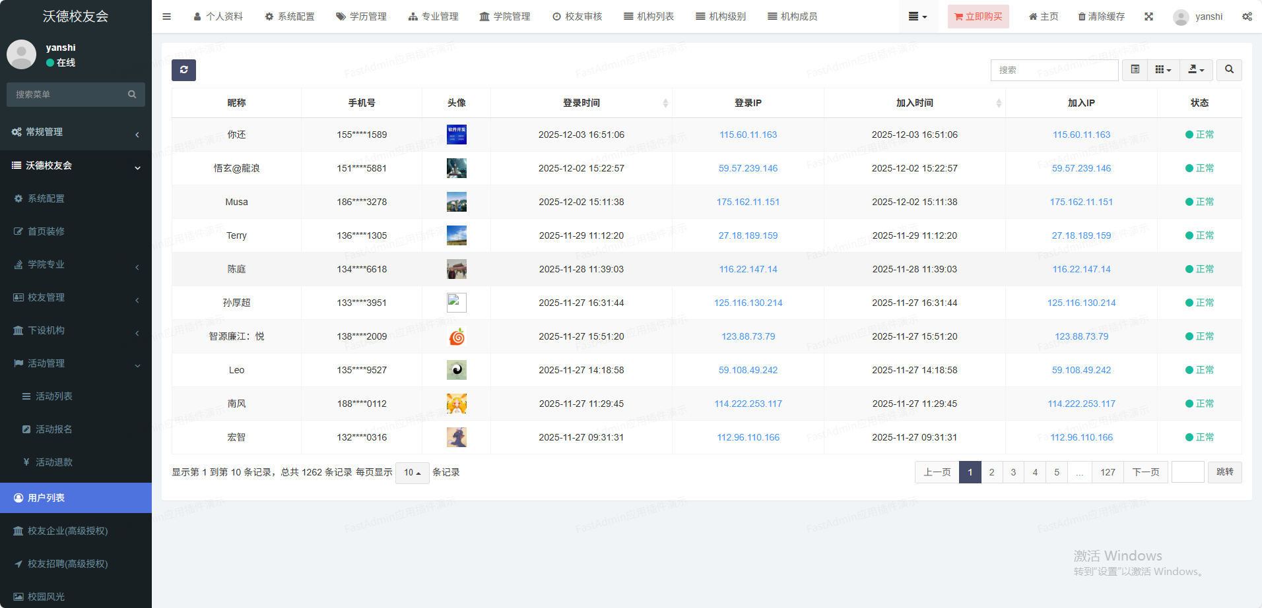The height and width of the screenshot is (608, 1262).
Task: Go to page 127 in pagination
Action: tap(1108, 472)
